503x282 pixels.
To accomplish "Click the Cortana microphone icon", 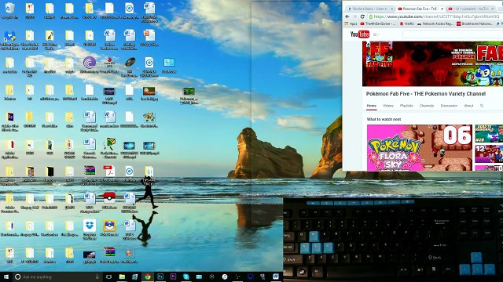I will pyautogui.click(x=97, y=277).
